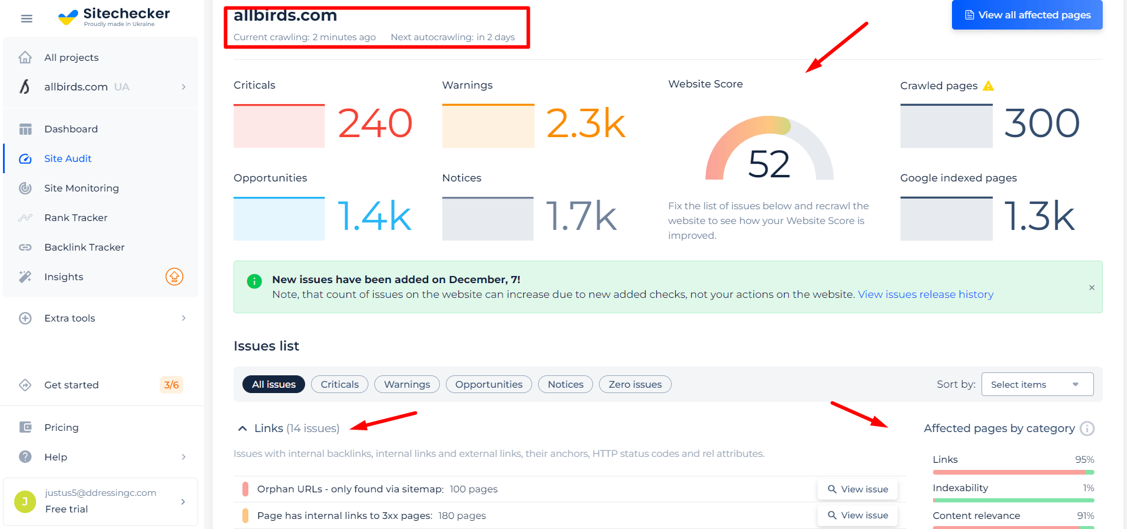Select the Opportunities filter tab
This screenshot has height=529, width=1127.
488,384
